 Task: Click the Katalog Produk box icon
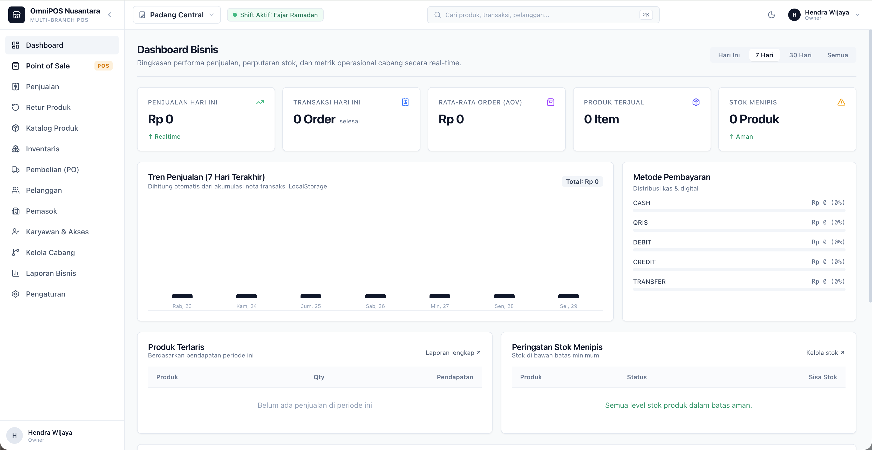coord(16,128)
